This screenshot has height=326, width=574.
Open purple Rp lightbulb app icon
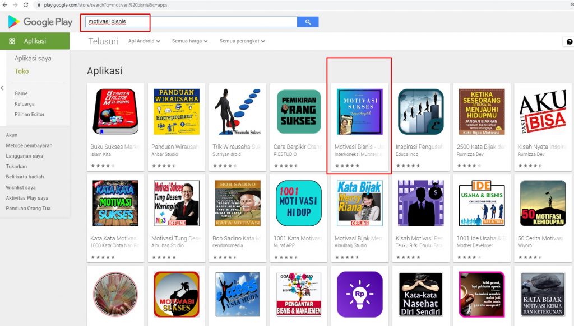359,294
